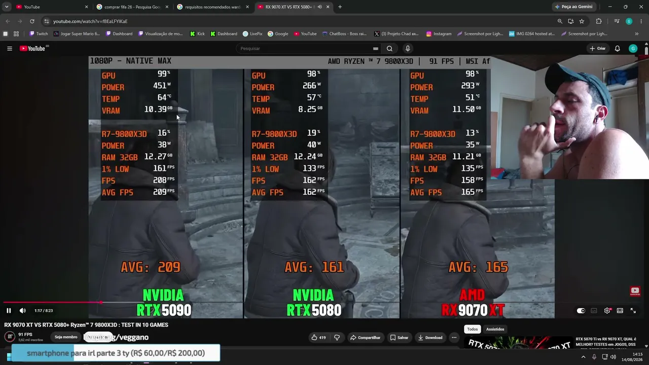
Task: Open the YouTube watermark icon on video
Action: 635,291
